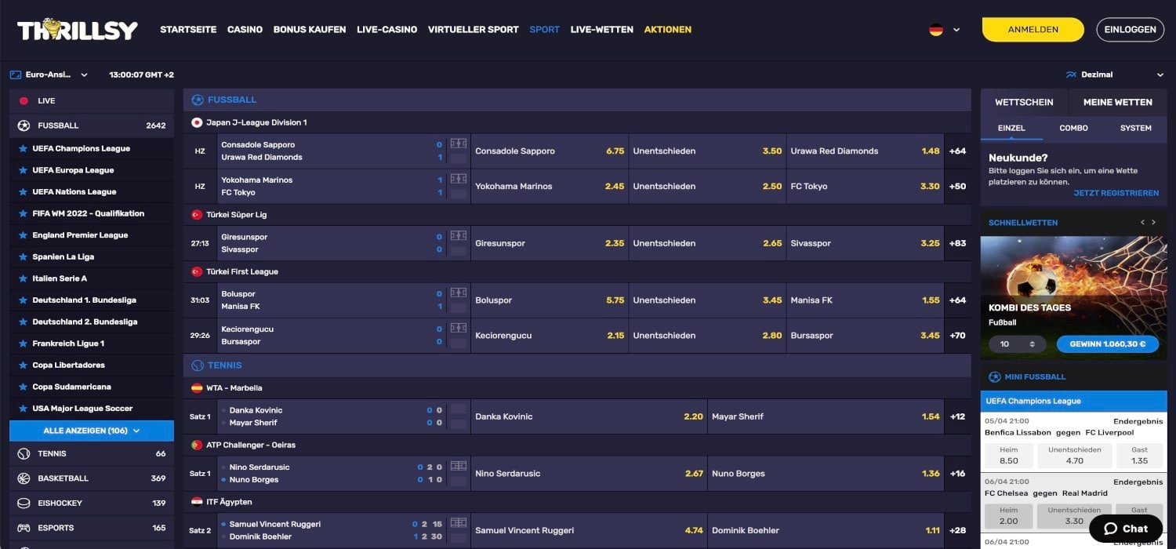The height and width of the screenshot is (549, 1176).
Task: Select the SYSTEM bet type tab
Action: [x=1136, y=128]
